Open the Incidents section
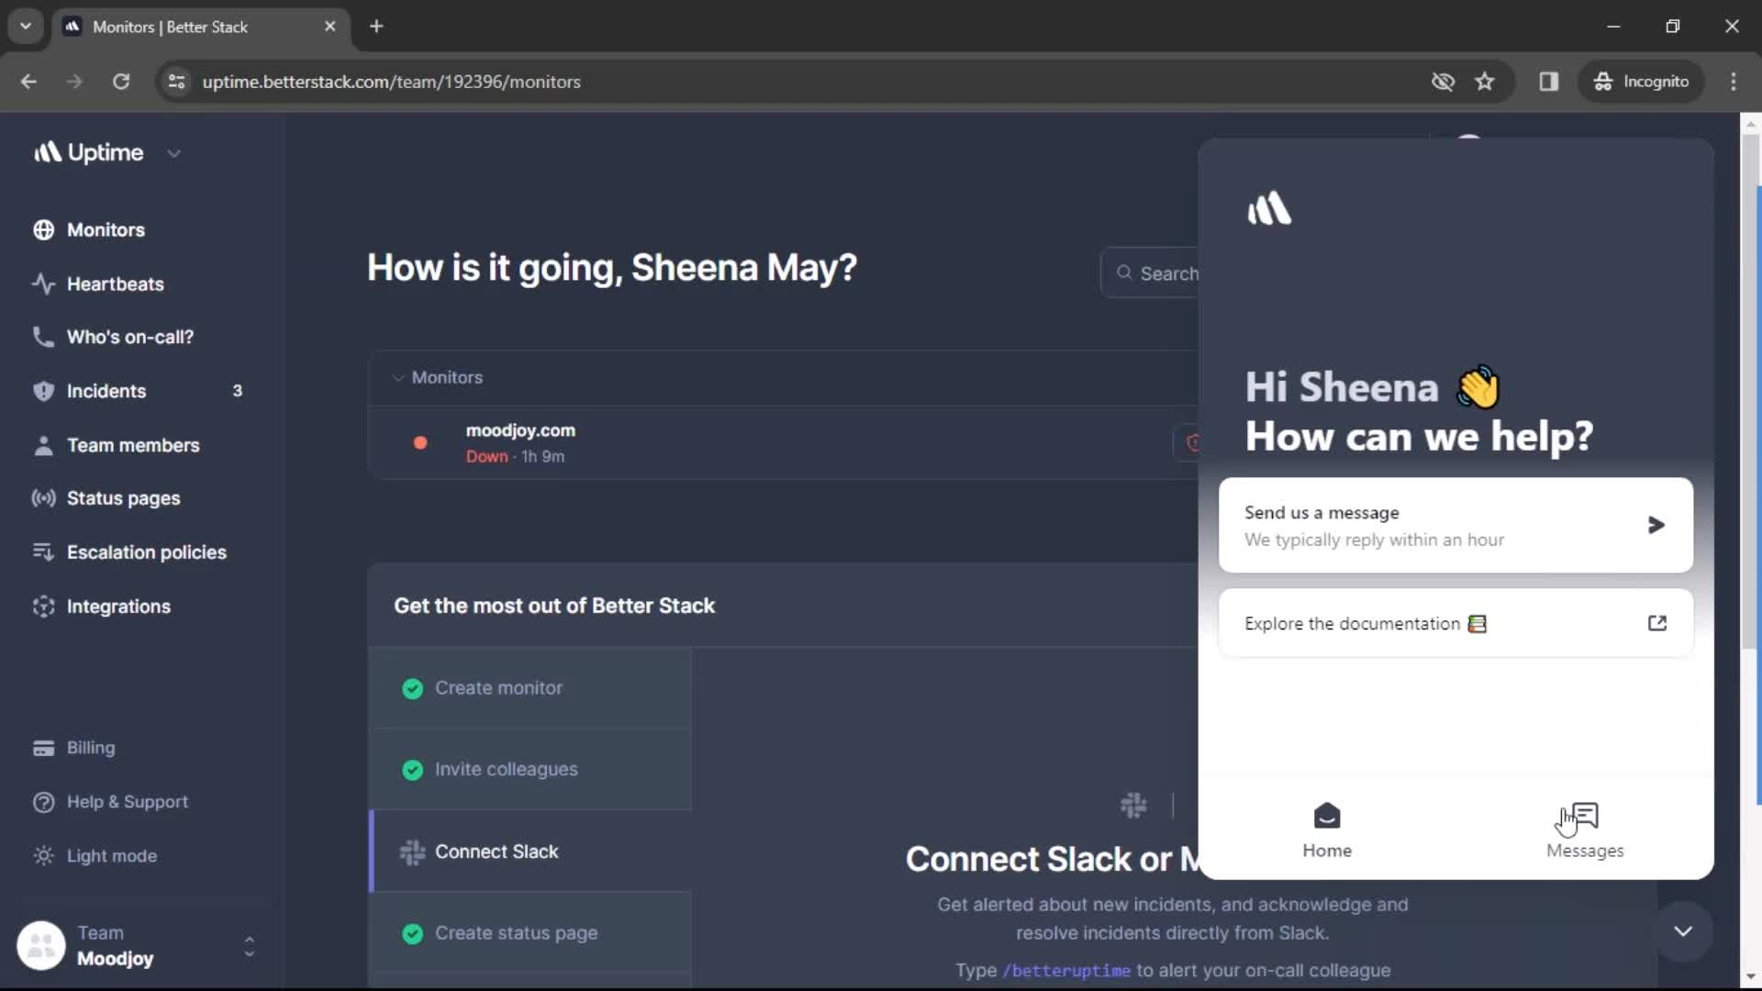Screen dimensions: 1762x991 coord(106,391)
